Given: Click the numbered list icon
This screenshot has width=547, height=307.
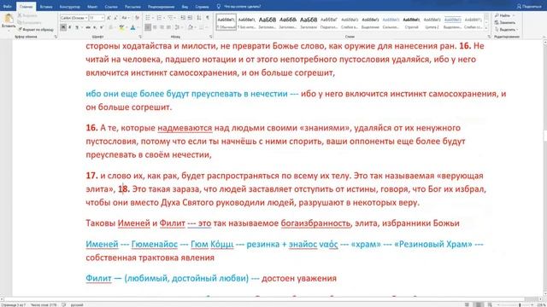Looking at the screenshot, I should tap(160, 18).
